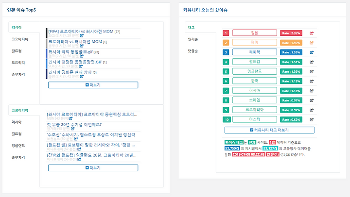Select the 크로아티아 tab in the first issue box

click(x=20, y=39)
